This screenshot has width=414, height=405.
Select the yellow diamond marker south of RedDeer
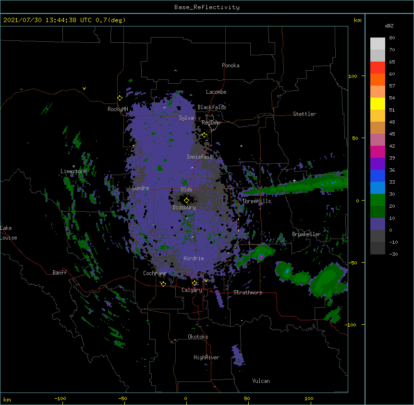point(204,135)
